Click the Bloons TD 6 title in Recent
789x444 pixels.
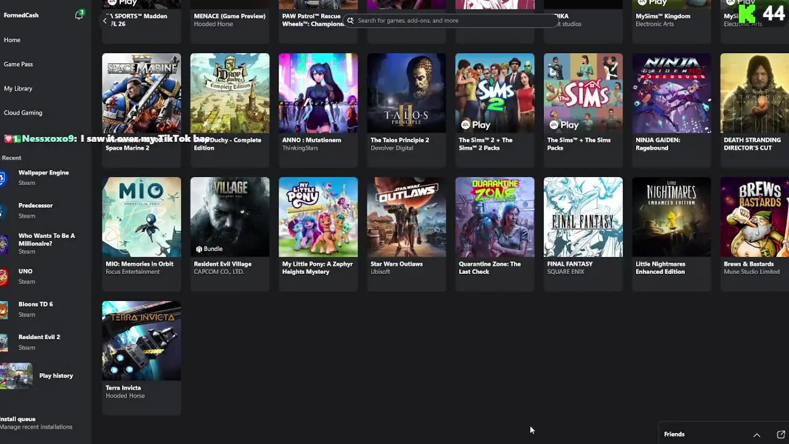coord(36,304)
